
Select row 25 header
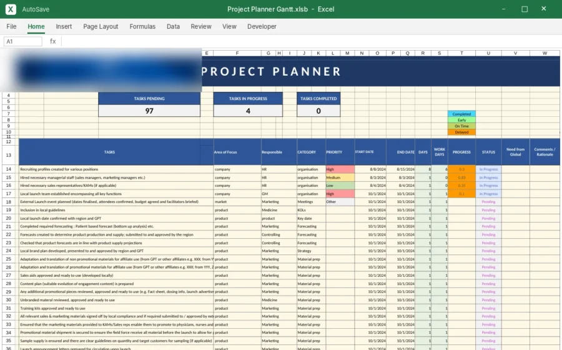pos(9,259)
